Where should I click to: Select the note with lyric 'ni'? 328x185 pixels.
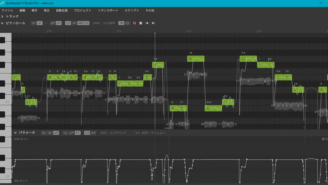[31, 102]
